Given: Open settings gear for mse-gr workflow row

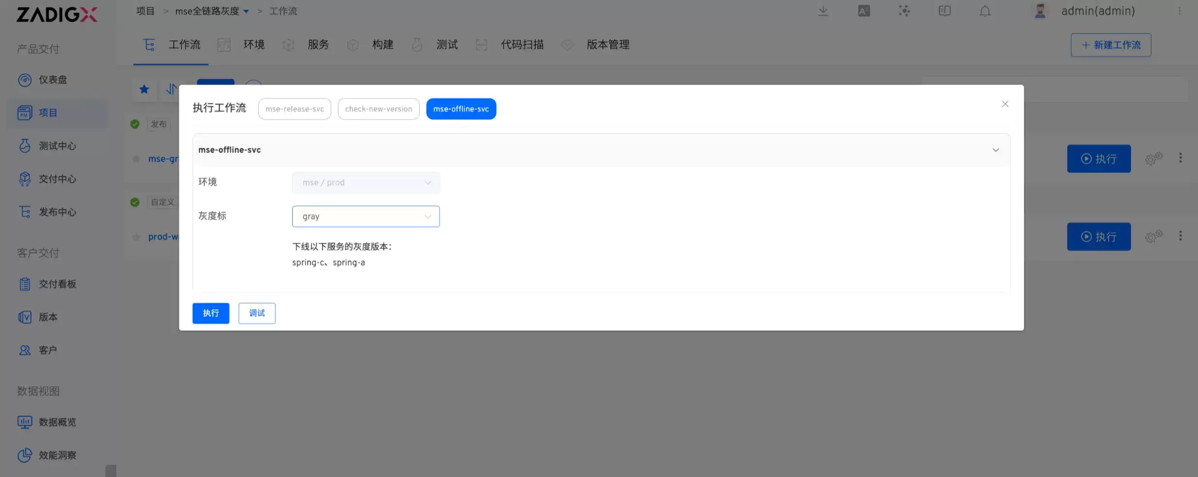Looking at the screenshot, I should (x=1153, y=158).
